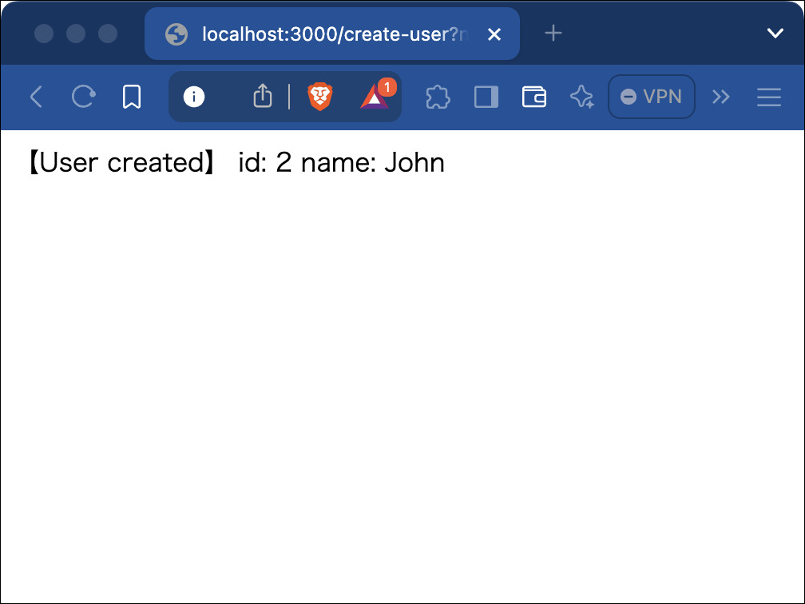Open a new tab
Screen dimensions: 805x604
(x=553, y=34)
